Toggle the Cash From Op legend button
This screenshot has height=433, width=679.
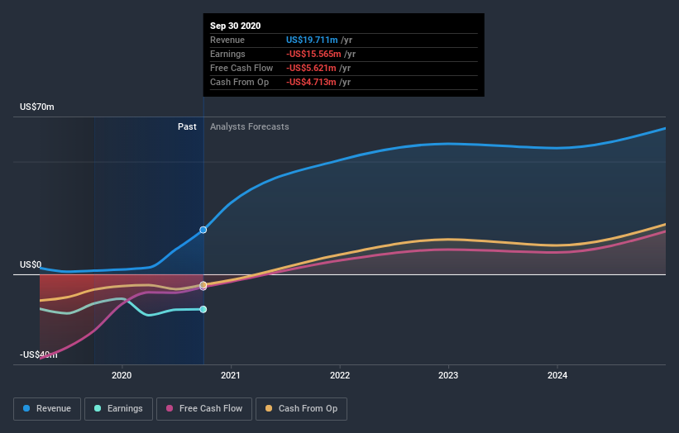coord(301,409)
